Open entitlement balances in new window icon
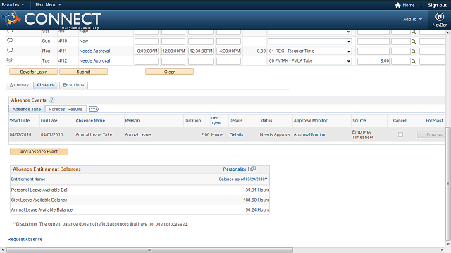The width and height of the screenshot is (451, 253). pyautogui.click(x=253, y=169)
